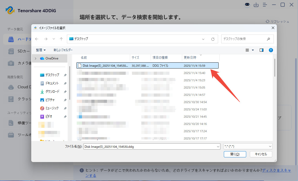Open the Cloud sidebar item
This screenshot has width=298, height=181.
click(19, 87)
